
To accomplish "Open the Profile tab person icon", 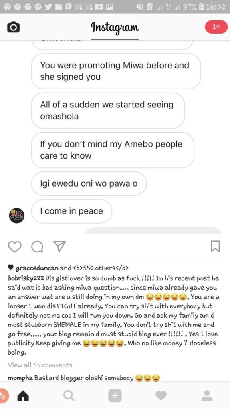I will 207,396.
